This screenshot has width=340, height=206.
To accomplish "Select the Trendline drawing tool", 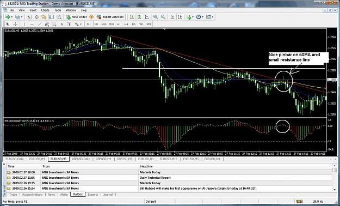I will (39, 24).
